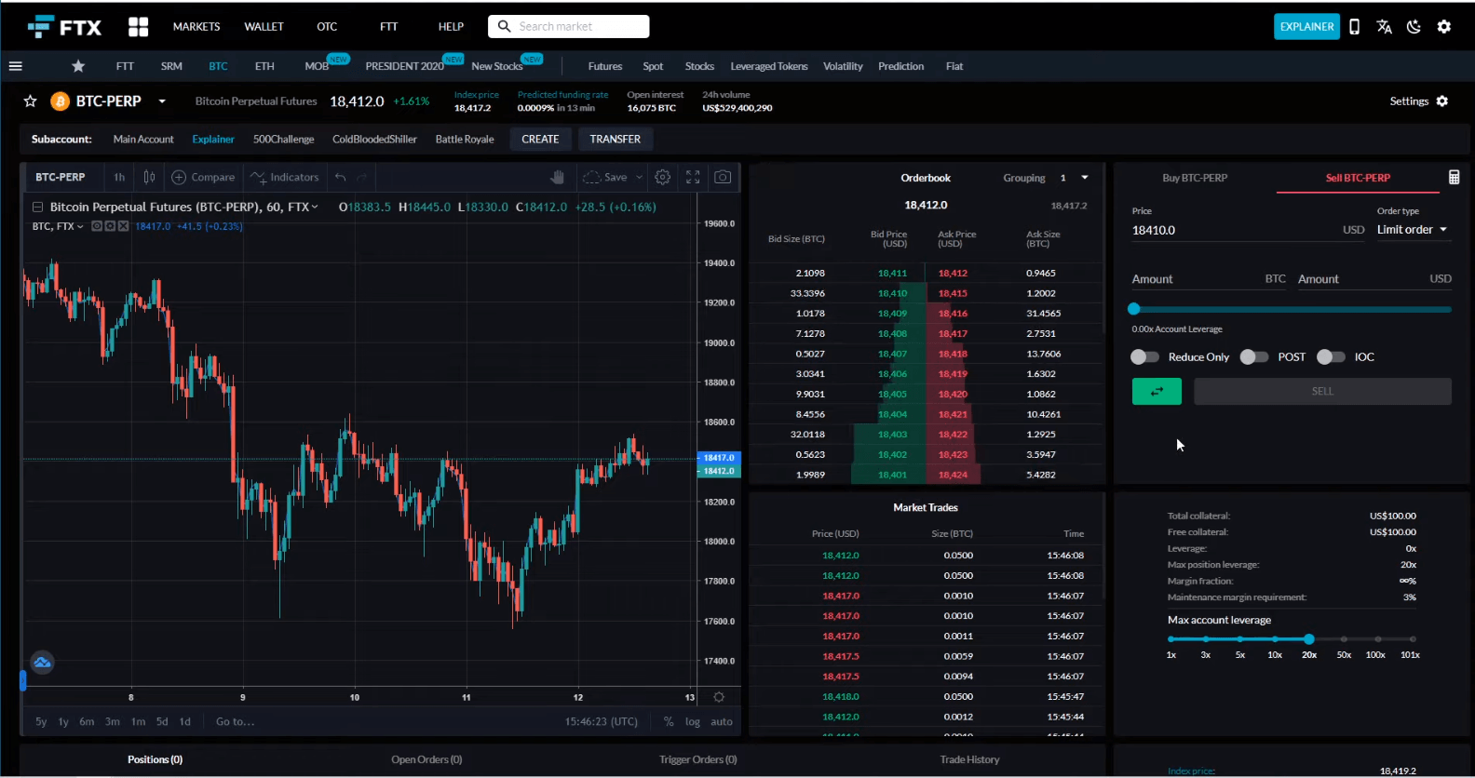Open chart axis settings gear at bottom right
Screen dimensions: 1475x778
point(719,697)
